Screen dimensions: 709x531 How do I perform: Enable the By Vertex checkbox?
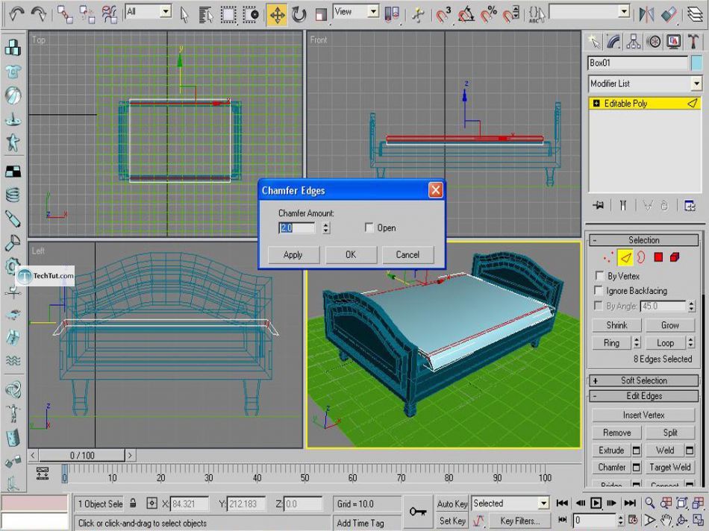pos(599,276)
